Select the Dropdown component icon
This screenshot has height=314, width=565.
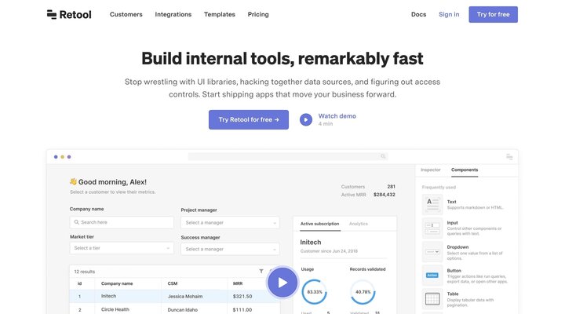coord(432,251)
